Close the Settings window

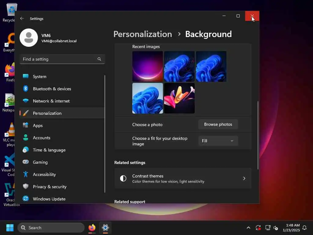pyautogui.click(x=252, y=16)
